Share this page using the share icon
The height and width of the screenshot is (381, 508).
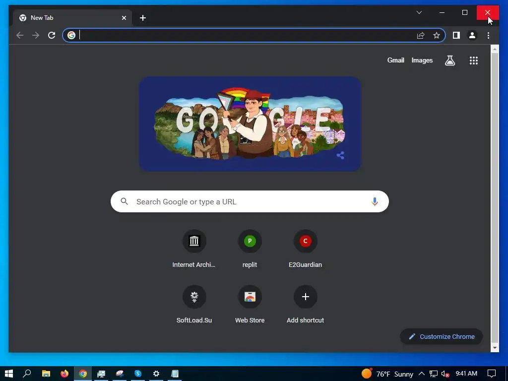(x=421, y=35)
